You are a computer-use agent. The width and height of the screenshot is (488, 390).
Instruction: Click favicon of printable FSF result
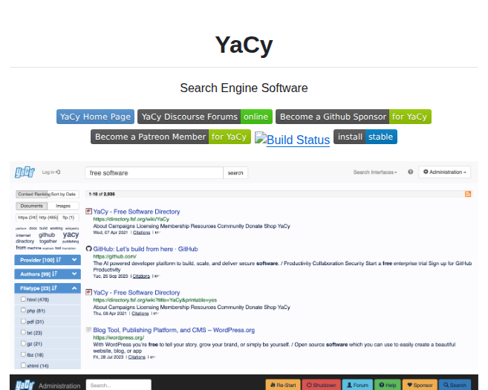point(88,292)
